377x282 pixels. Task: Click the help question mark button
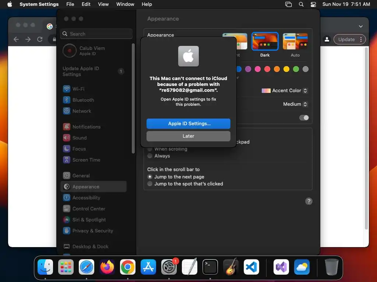[x=309, y=201]
